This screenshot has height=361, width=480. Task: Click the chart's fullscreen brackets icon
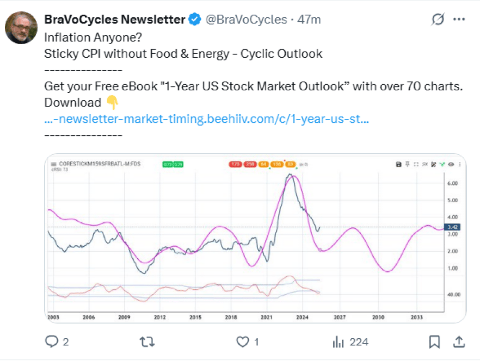[416, 164]
